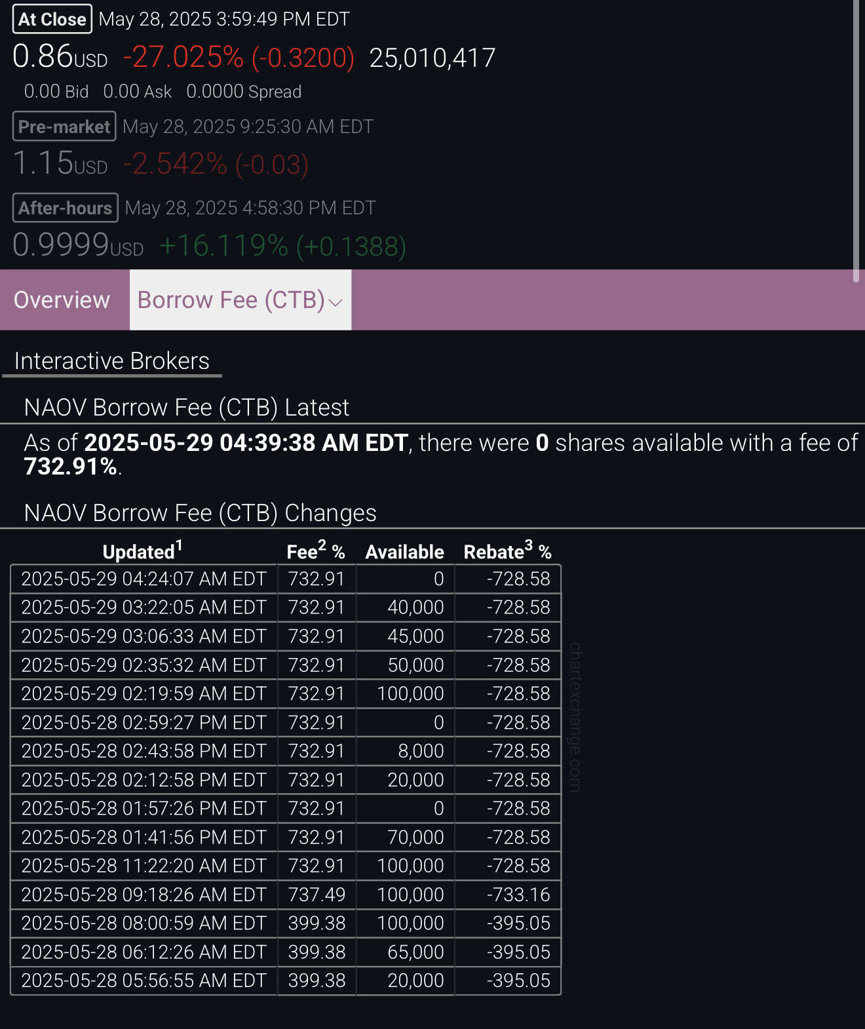Viewport: 865px width, 1029px height.
Task: Click the 2025-05-28 09:18:26 AM timestamp
Action: (144, 895)
